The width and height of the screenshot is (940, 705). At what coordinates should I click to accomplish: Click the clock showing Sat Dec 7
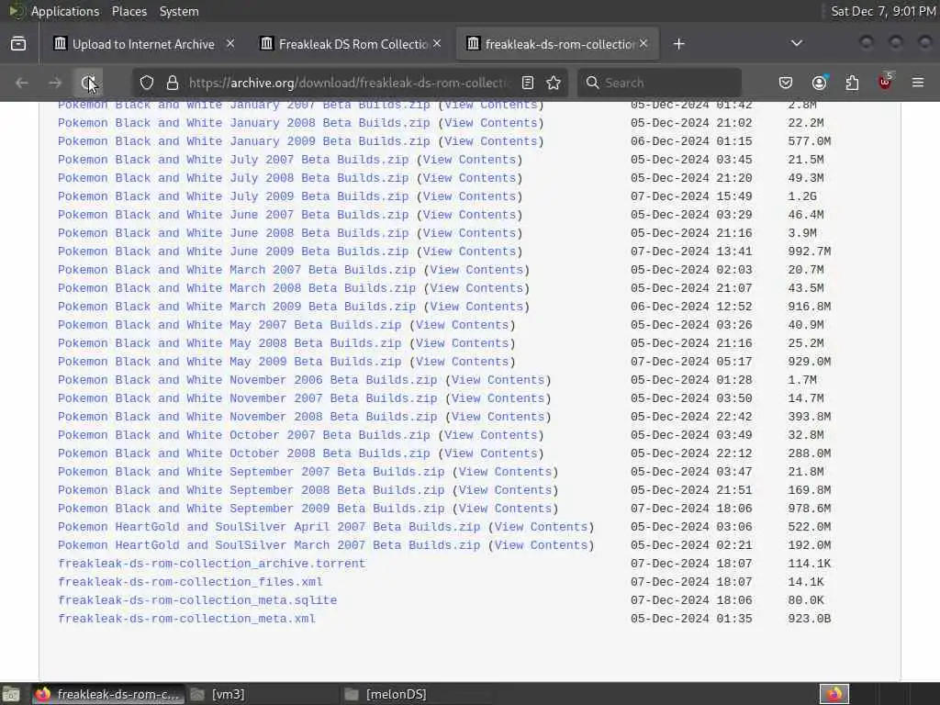(883, 11)
